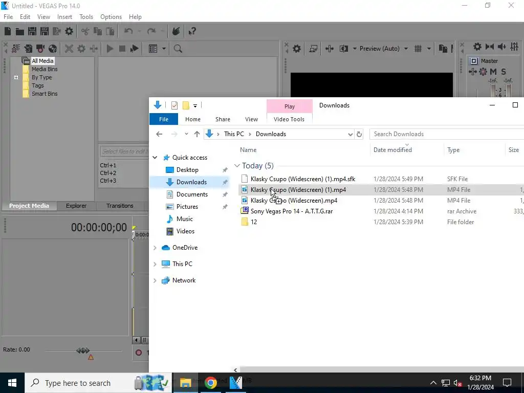The width and height of the screenshot is (524, 393).
Task: Open Media FX in Project Media toolbar
Action: click(x=94, y=49)
